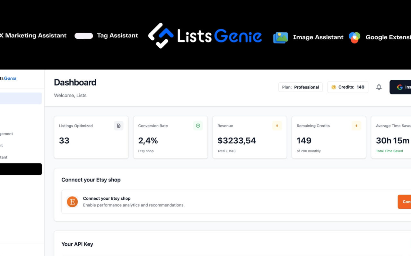411x256 pixels.
Task: Click the Listings Optimized value 33
Action: pyautogui.click(x=64, y=140)
